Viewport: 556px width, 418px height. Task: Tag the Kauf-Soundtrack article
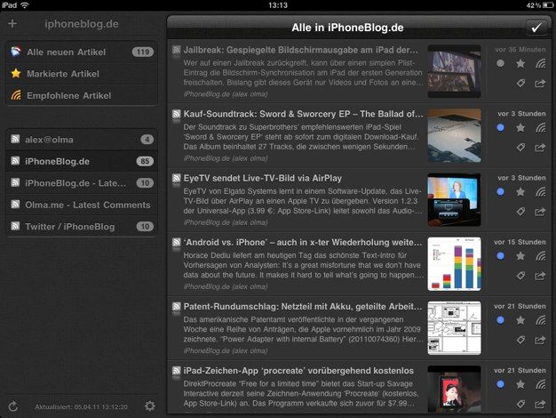coord(520,148)
